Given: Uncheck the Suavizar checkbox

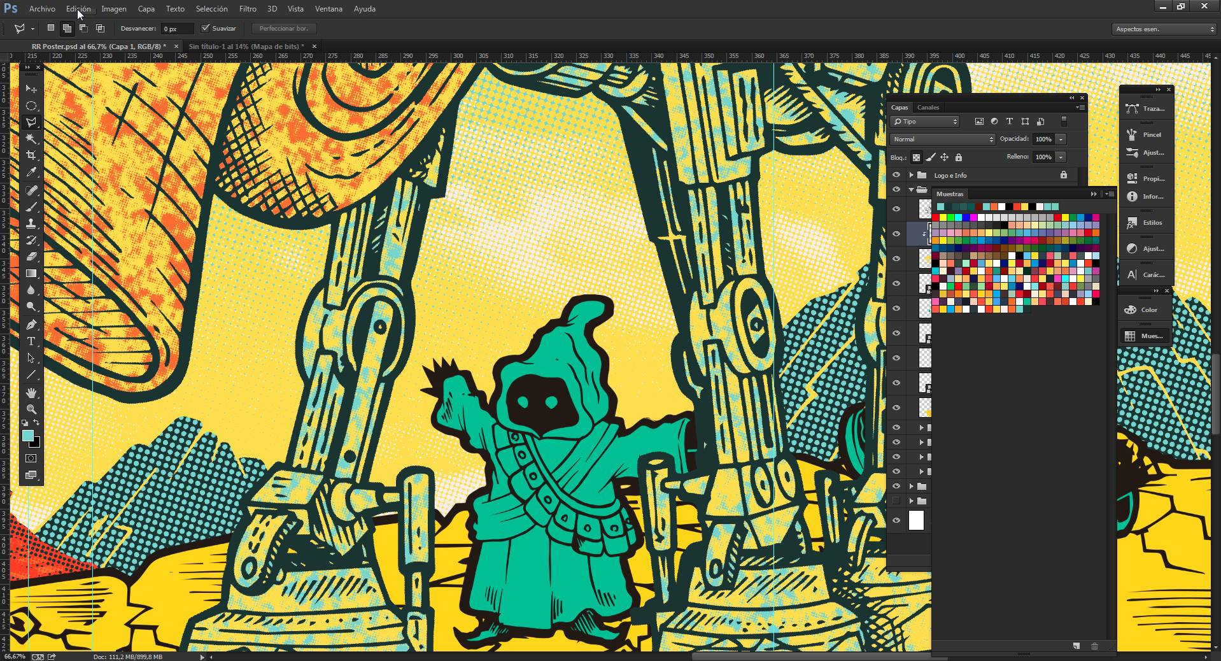Looking at the screenshot, I should [x=206, y=28].
